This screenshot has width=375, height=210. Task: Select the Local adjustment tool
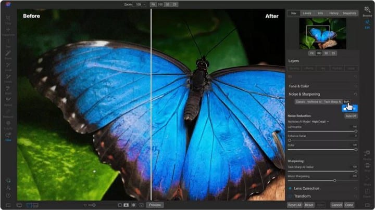8,67
